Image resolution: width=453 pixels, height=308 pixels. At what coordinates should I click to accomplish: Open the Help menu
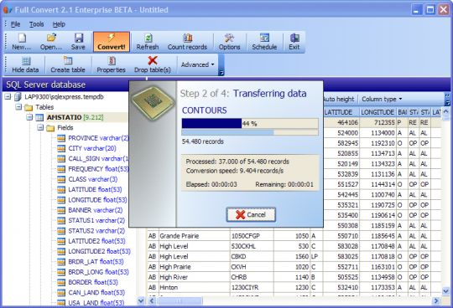(x=59, y=24)
